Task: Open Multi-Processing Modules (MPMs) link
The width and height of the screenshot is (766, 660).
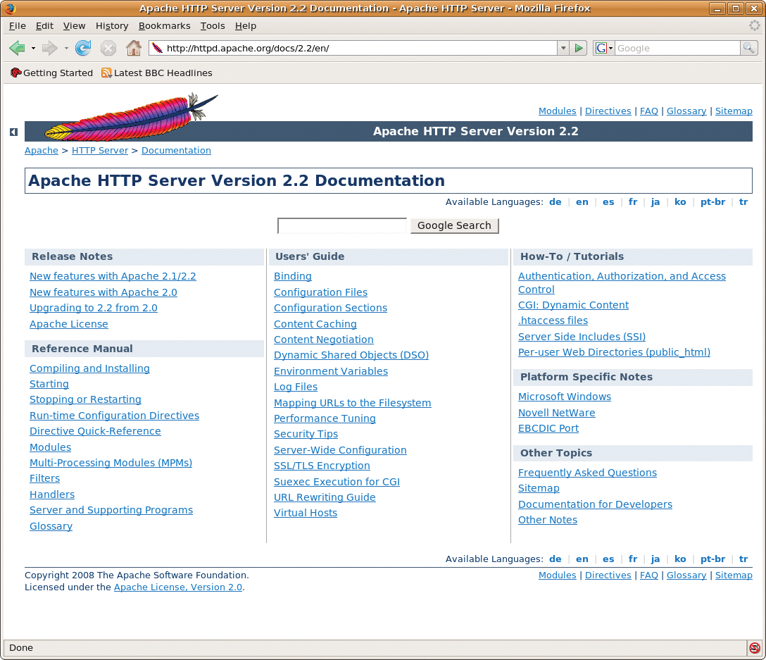Action: coord(111,463)
